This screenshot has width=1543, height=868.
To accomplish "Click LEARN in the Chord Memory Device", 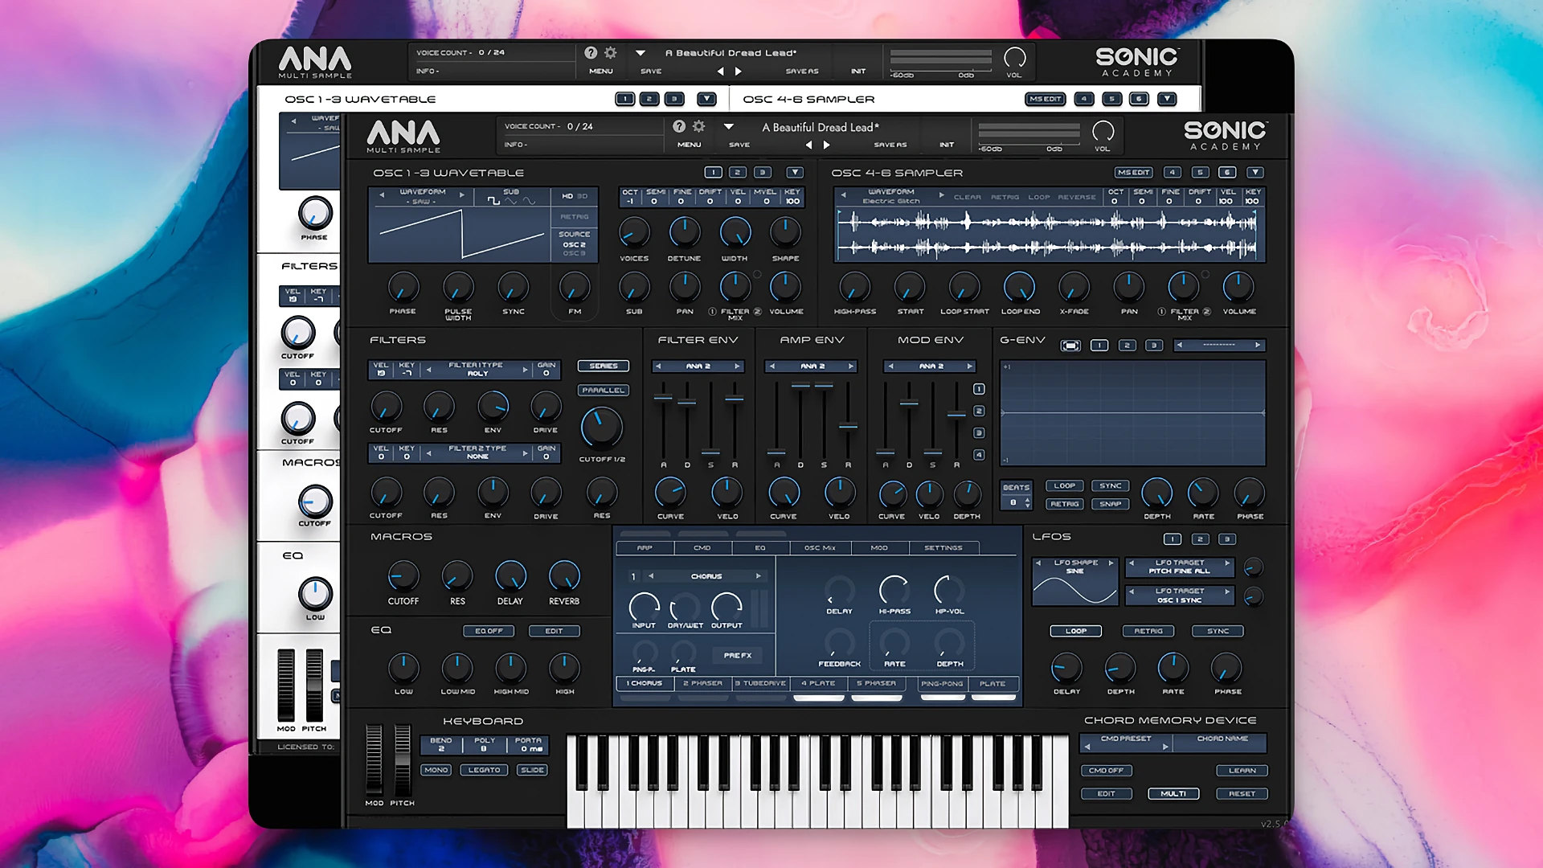I will (1242, 770).
